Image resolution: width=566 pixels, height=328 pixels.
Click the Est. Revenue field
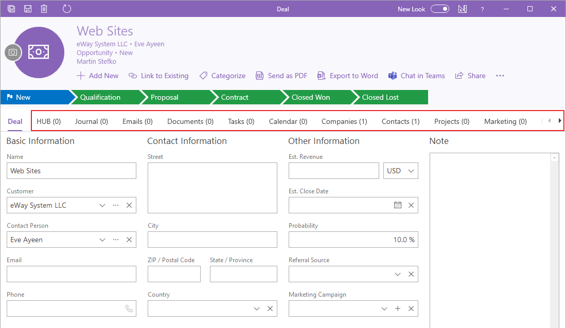pos(333,171)
